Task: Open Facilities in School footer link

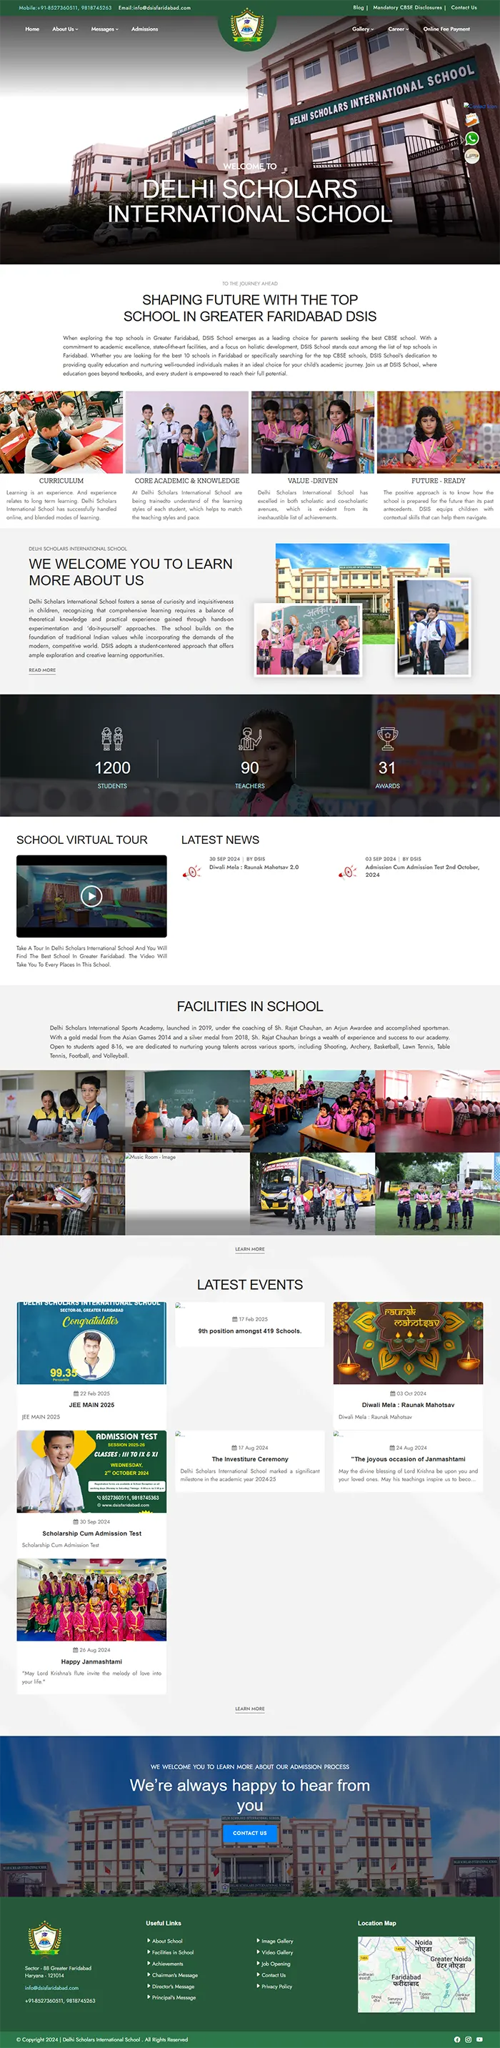Action: [x=172, y=1952]
